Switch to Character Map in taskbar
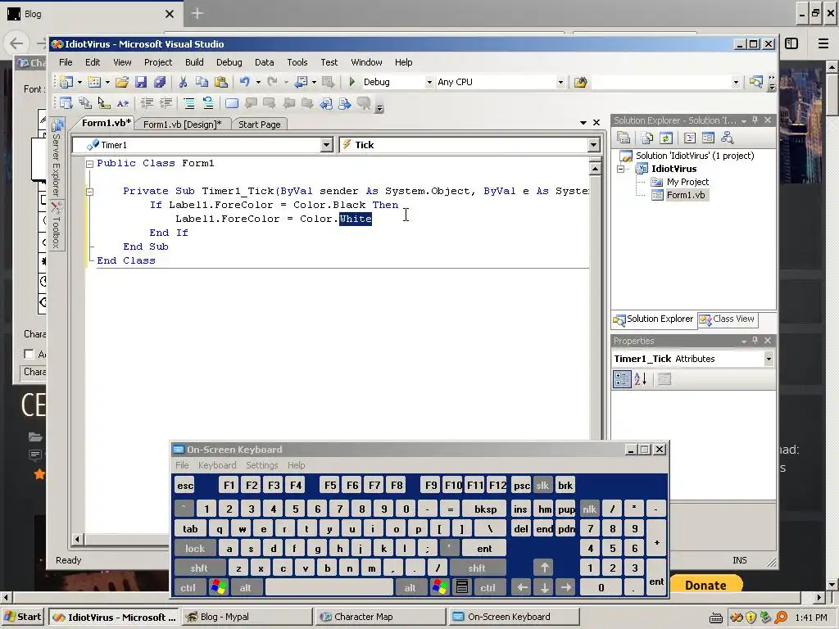839x629 pixels. click(x=380, y=617)
